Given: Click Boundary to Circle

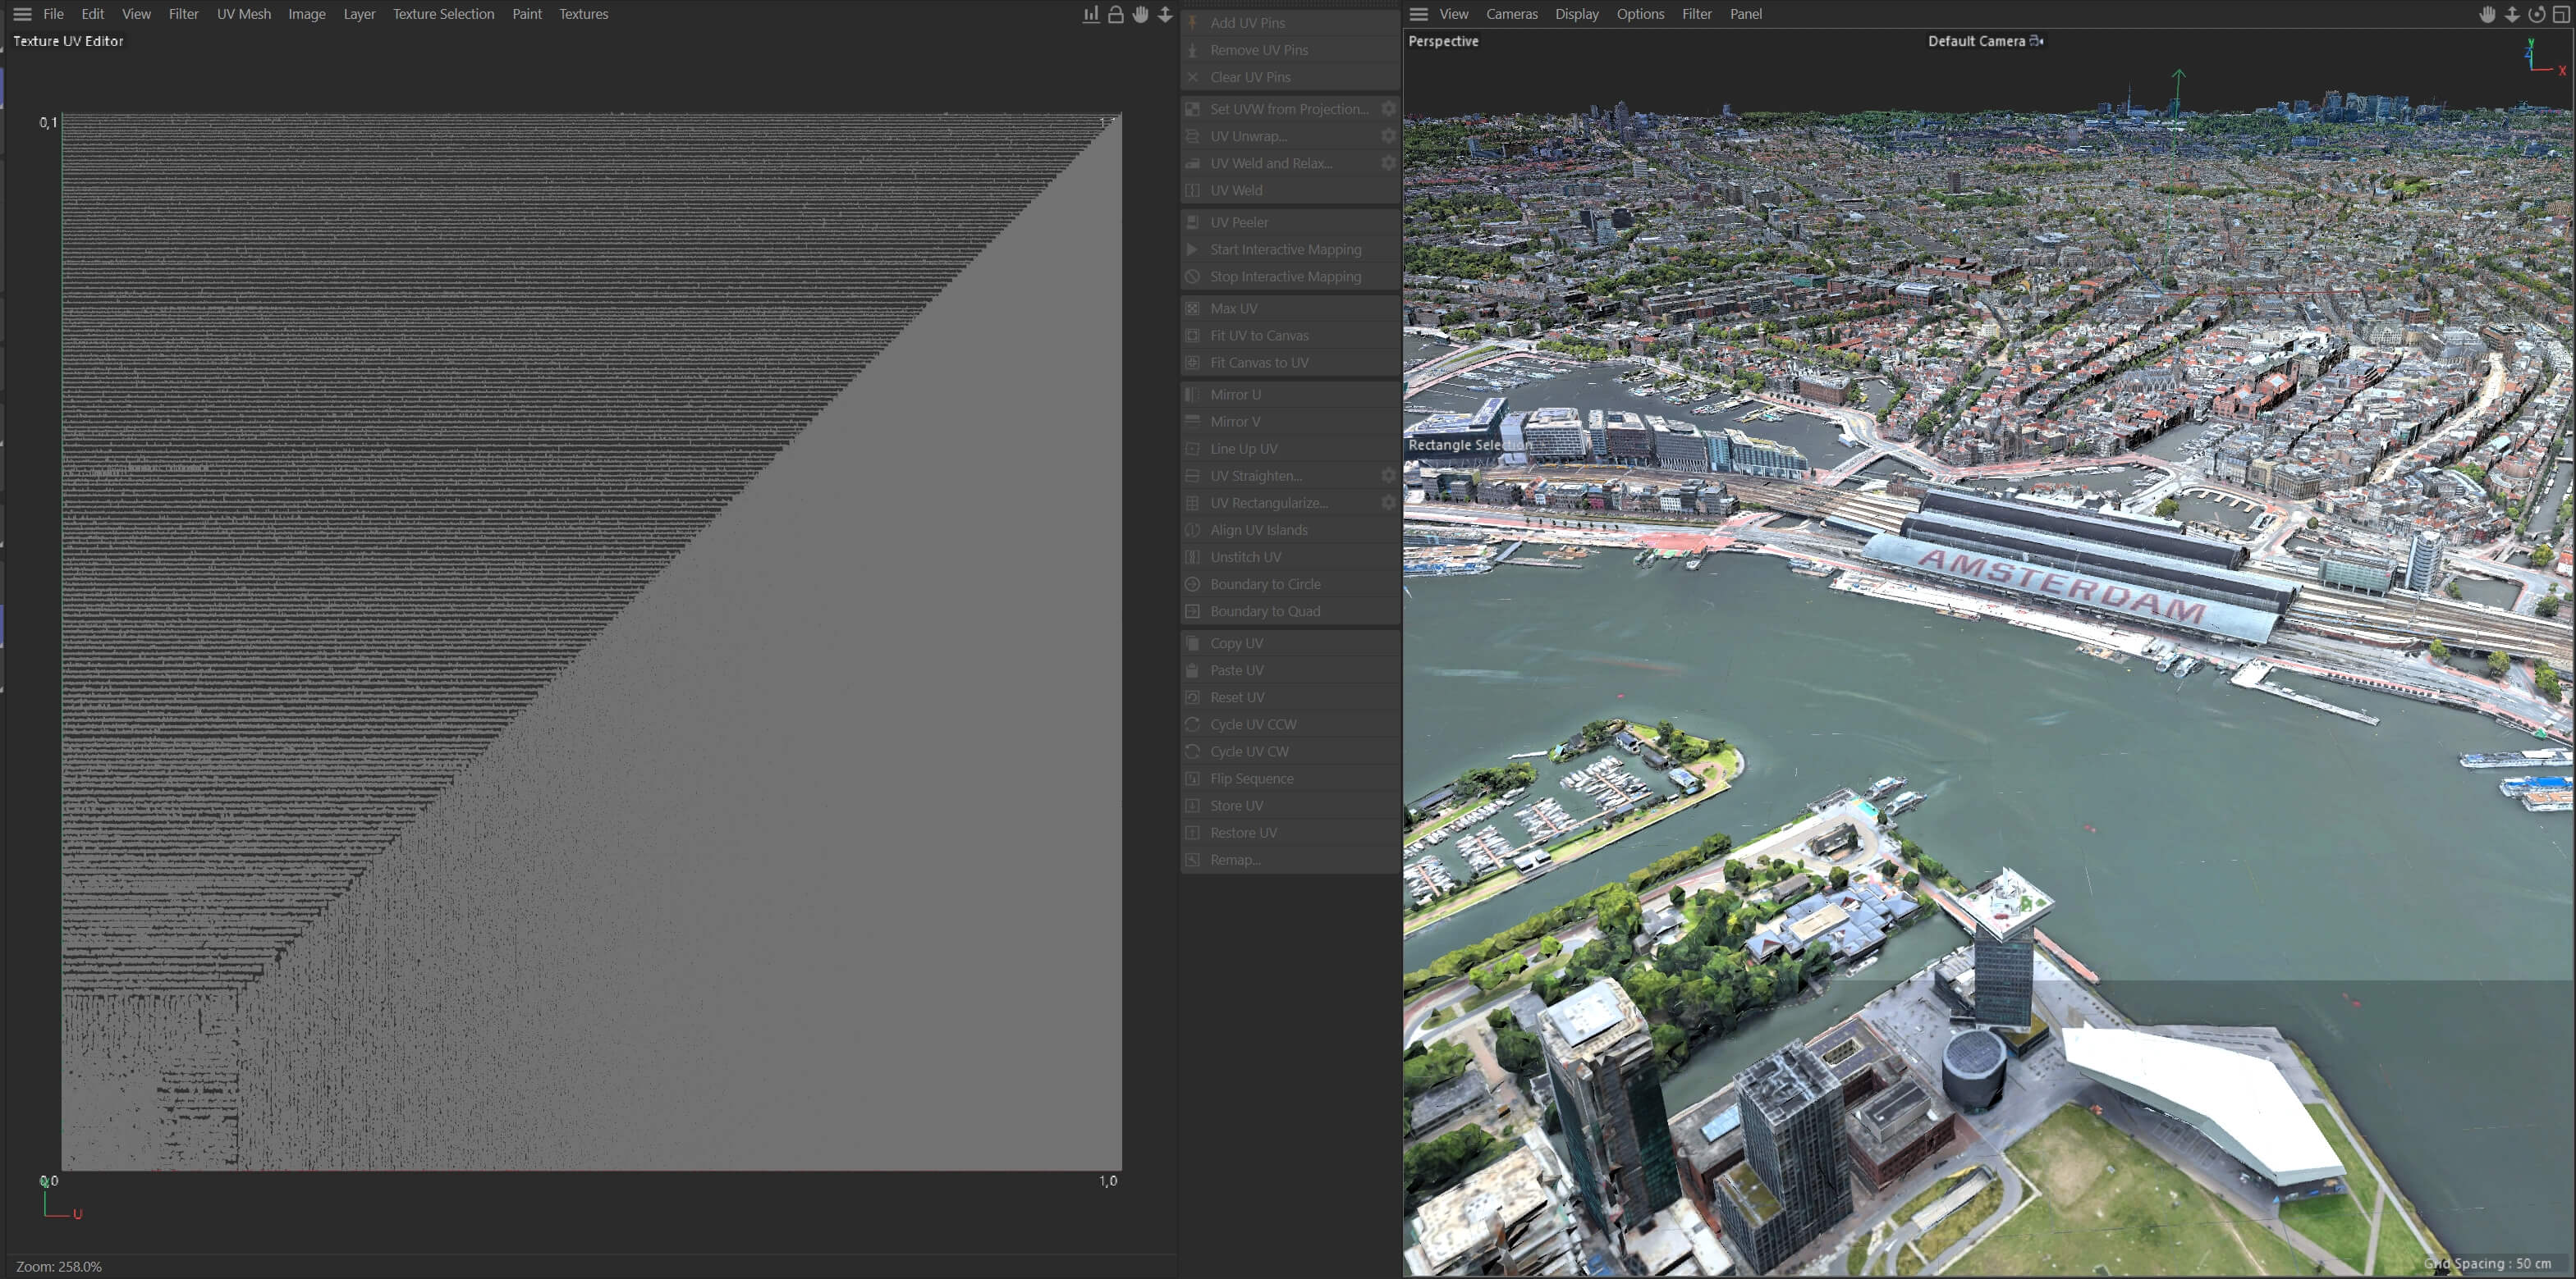Looking at the screenshot, I should (1290, 583).
